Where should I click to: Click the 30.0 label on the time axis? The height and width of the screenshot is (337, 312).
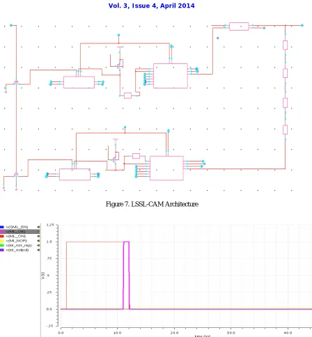(x=231, y=333)
